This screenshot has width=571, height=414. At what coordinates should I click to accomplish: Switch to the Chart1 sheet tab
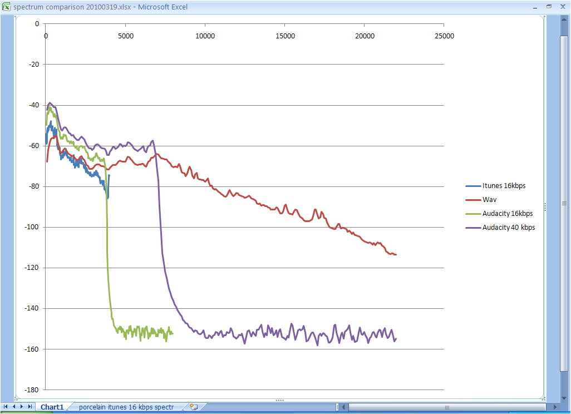(x=52, y=407)
